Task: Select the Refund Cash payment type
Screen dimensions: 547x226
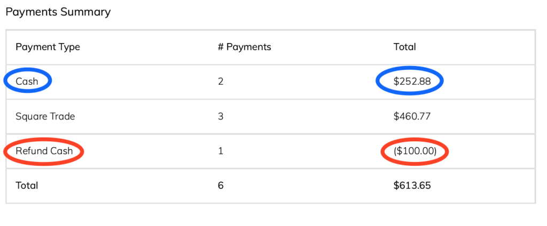Action: (x=44, y=151)
